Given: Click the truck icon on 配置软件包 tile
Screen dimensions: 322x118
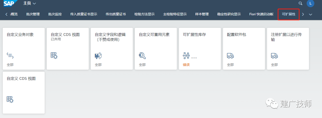Looking at the screenshot, I should pyautogui.click(x=230, y=56).
